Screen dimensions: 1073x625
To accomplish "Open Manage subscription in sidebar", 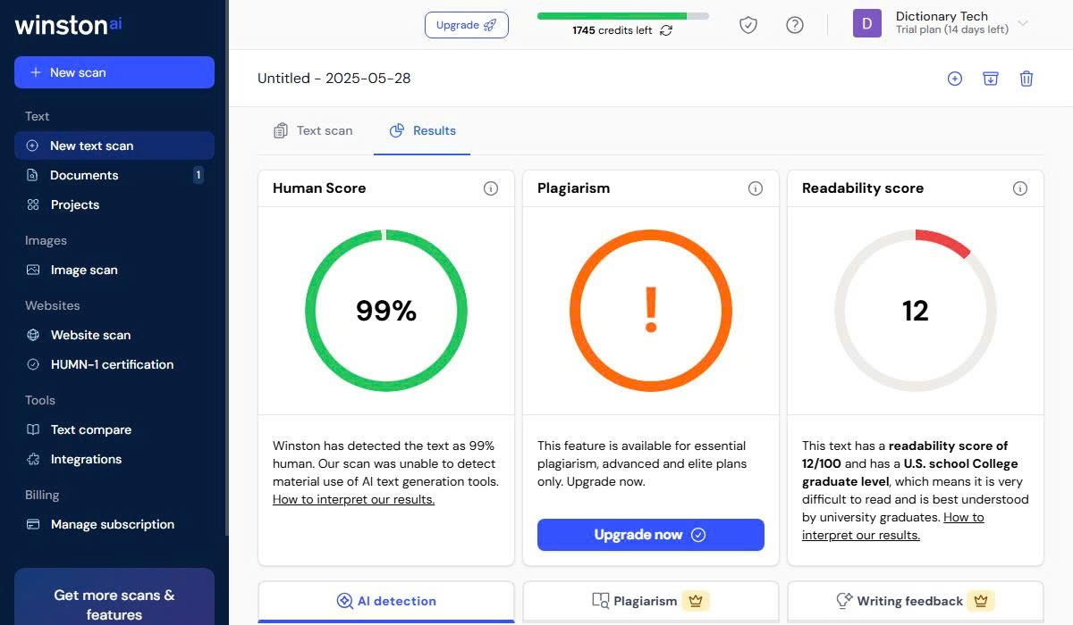I will tap(114, 524).
